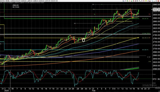Click date 20 on the time axis
This screenshot has height=92, width=160.
click(x=145, y=89)
